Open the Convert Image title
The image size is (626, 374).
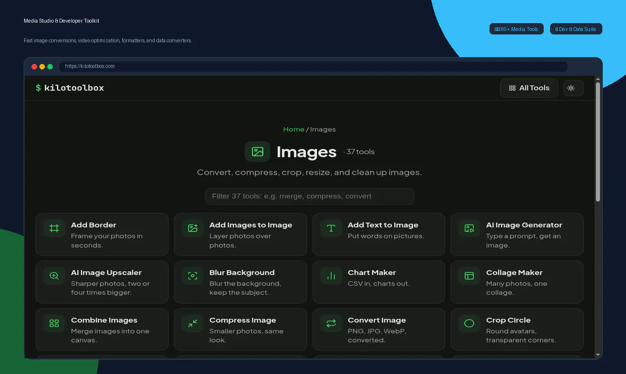click(377, 320)
